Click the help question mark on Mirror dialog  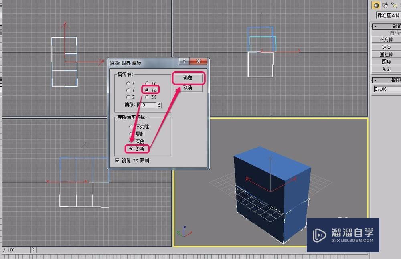coord(184,61)
